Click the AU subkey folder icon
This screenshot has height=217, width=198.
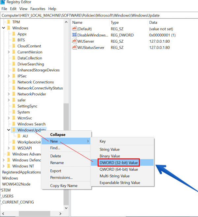[19, 136]
